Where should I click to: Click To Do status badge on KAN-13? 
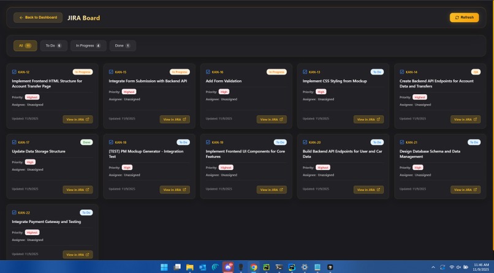(x=377, y=72)
